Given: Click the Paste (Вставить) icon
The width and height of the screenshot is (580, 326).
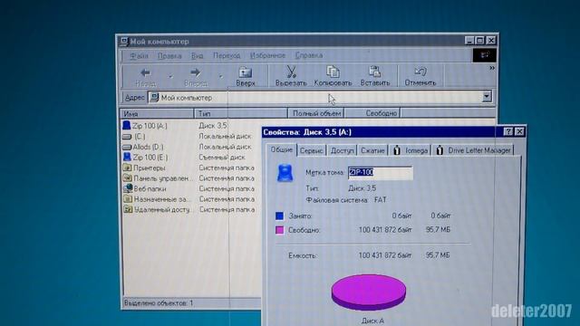Looking at the screenshot, I should (x=374, y=72).
